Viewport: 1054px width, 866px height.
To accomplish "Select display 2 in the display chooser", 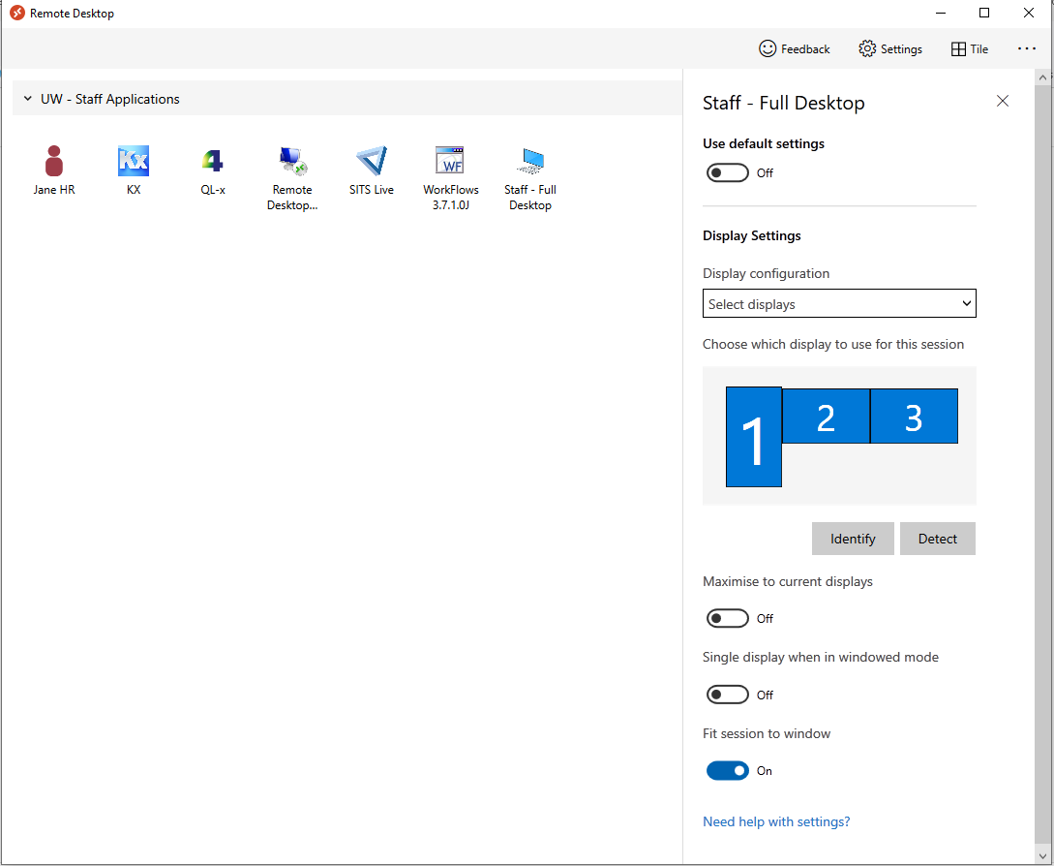I will tap(826, 416).
